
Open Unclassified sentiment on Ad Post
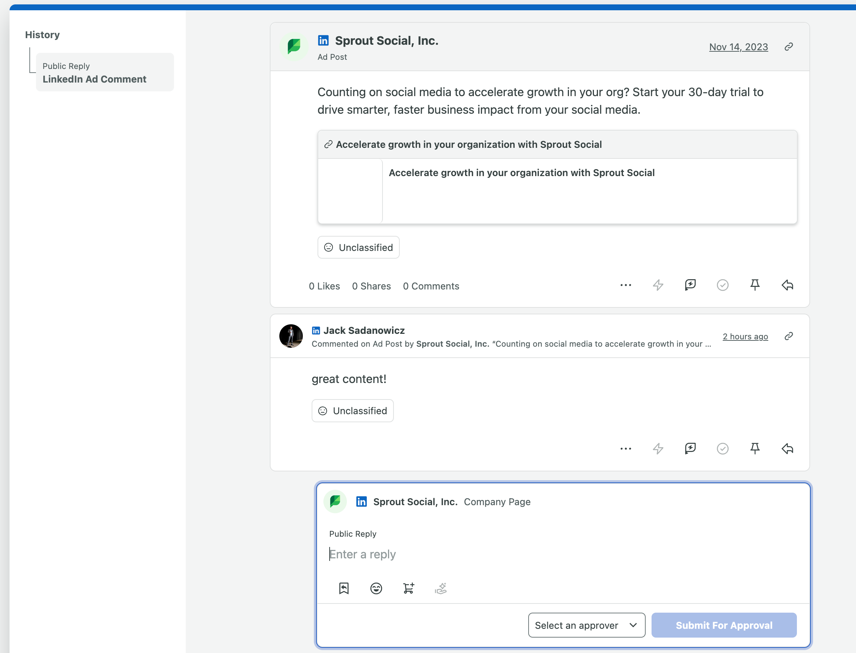point(359,247)
